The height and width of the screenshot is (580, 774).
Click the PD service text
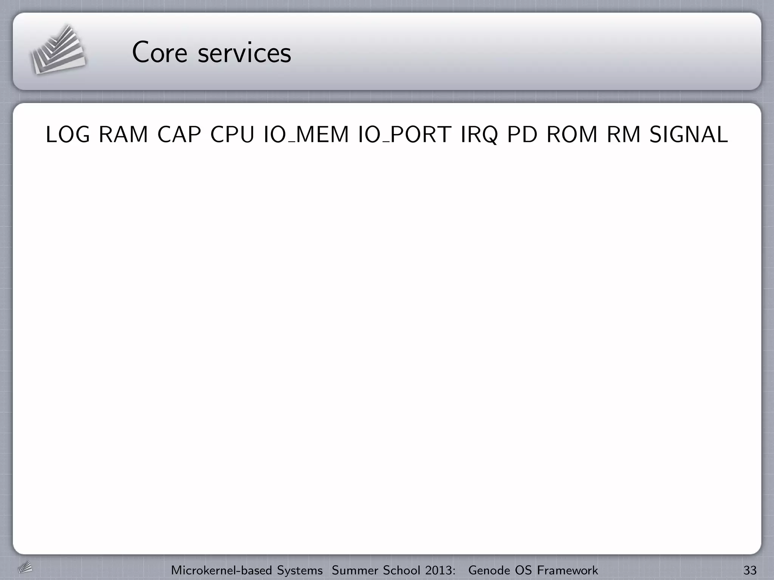pyautogui.click(x=522, y=135)
